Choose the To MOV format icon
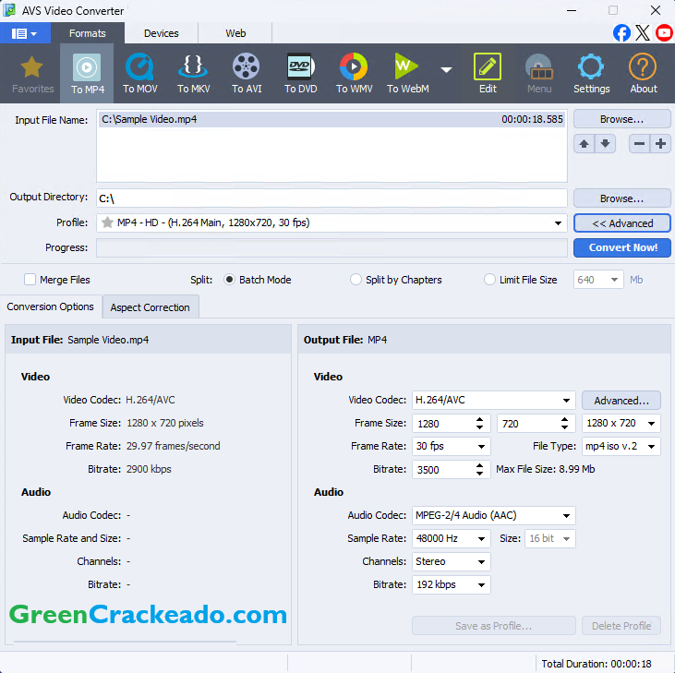The height and width of the screenshot is (673, 675). (140, 74)
